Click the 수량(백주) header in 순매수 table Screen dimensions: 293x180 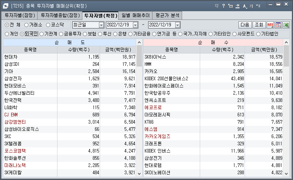(222, 50)
